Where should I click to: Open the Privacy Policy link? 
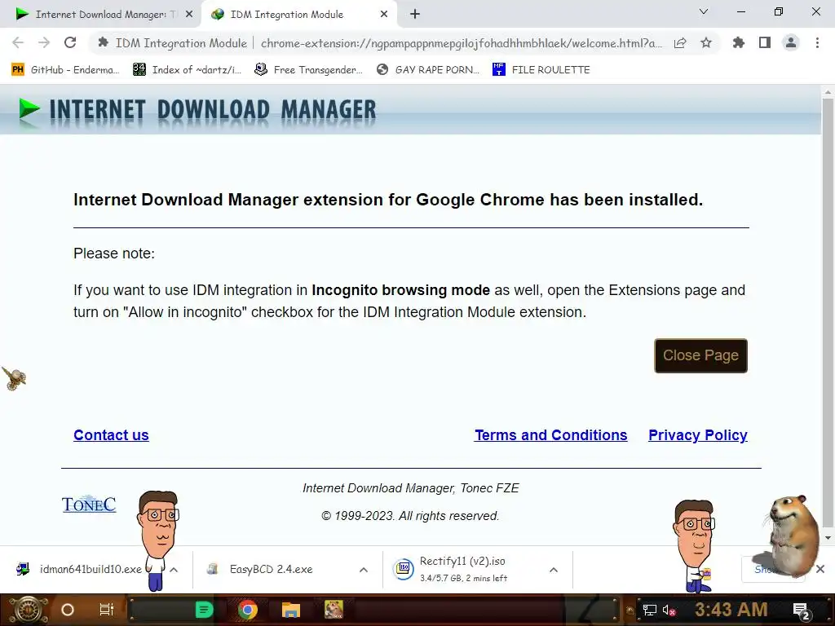click(x=698, y=435)
